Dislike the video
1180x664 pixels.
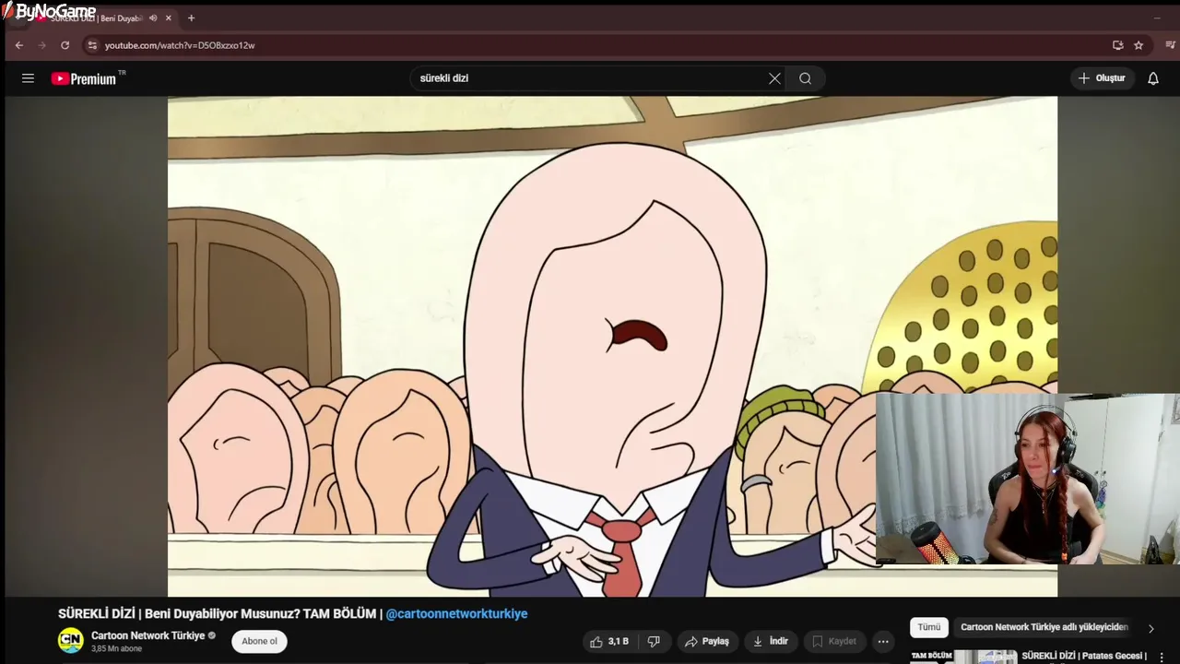coord(654,642)
